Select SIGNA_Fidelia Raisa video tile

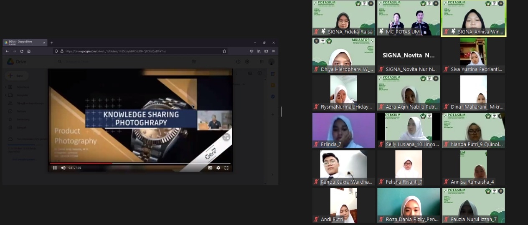[x=344, y=18]
